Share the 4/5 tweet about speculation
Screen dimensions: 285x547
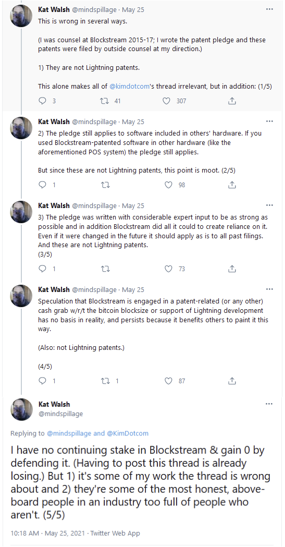point(232,381)
